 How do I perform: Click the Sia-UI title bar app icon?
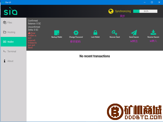point(3,2)
